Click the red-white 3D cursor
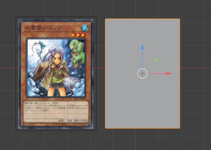The image size is (211, 150). point(71,82)
